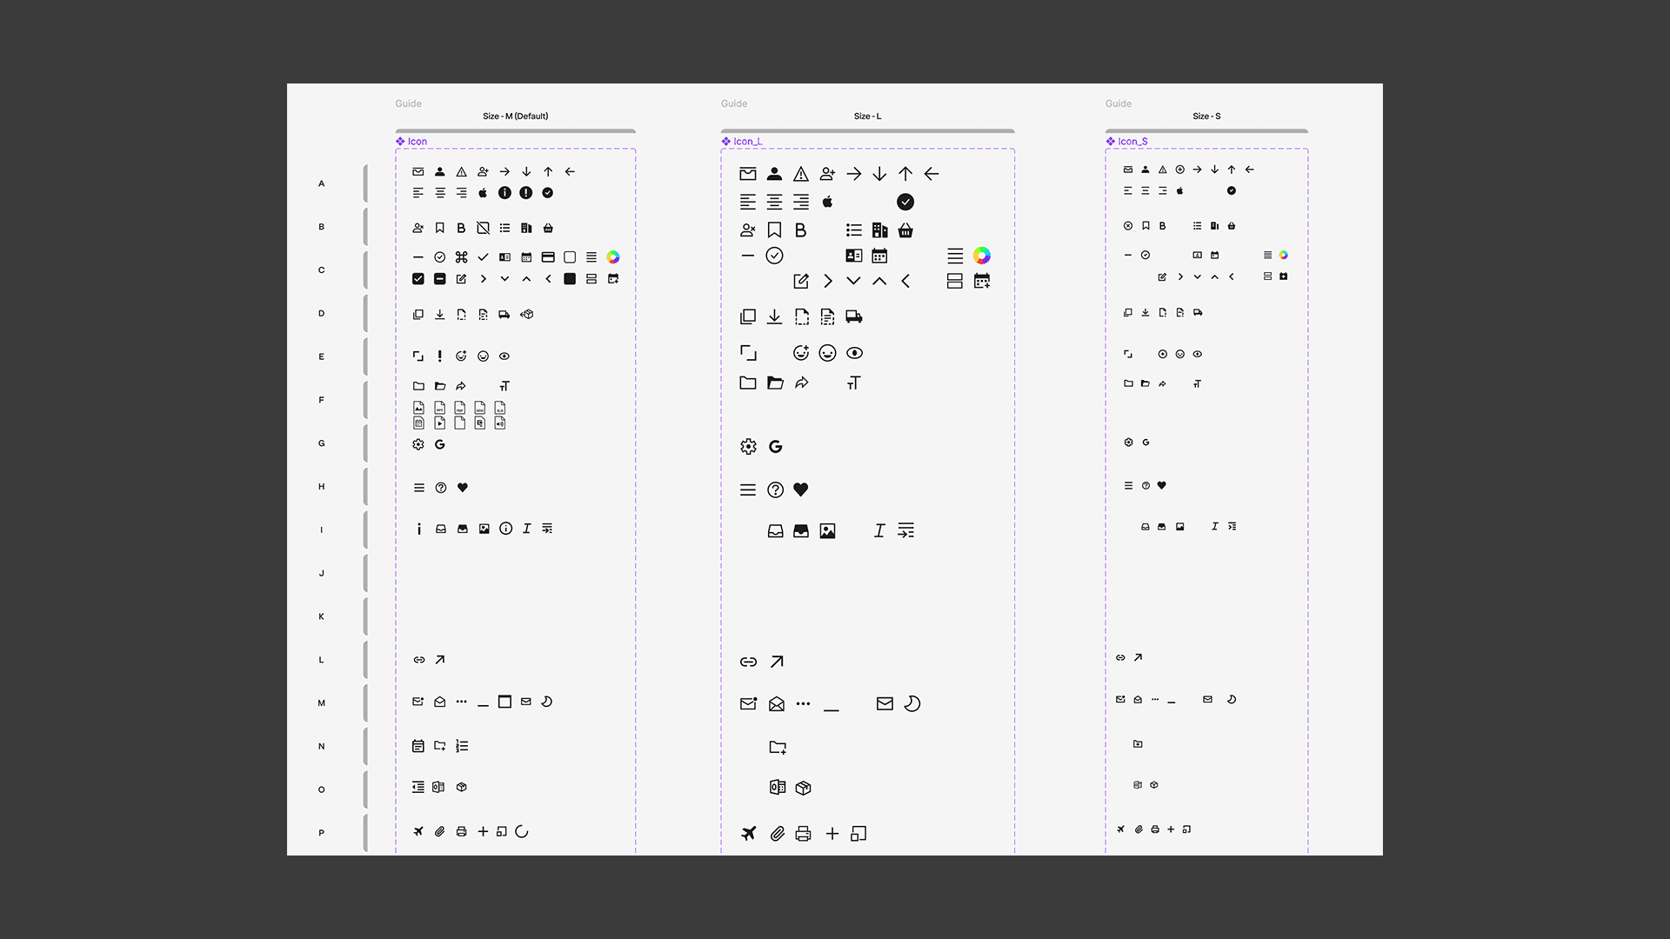The height and width of the screenshot is (939, 1670).
Task: Click the indeterminate minus checkbox in Size-M set
Action: [440, 279]
